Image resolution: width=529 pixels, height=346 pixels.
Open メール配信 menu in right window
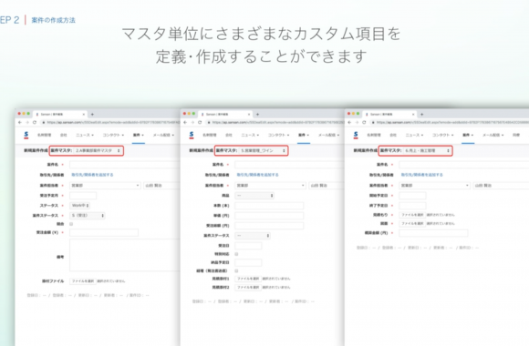[493, 135]
